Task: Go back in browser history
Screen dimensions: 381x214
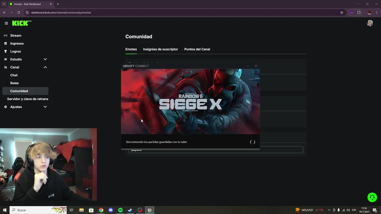Action: coord(4,12)
